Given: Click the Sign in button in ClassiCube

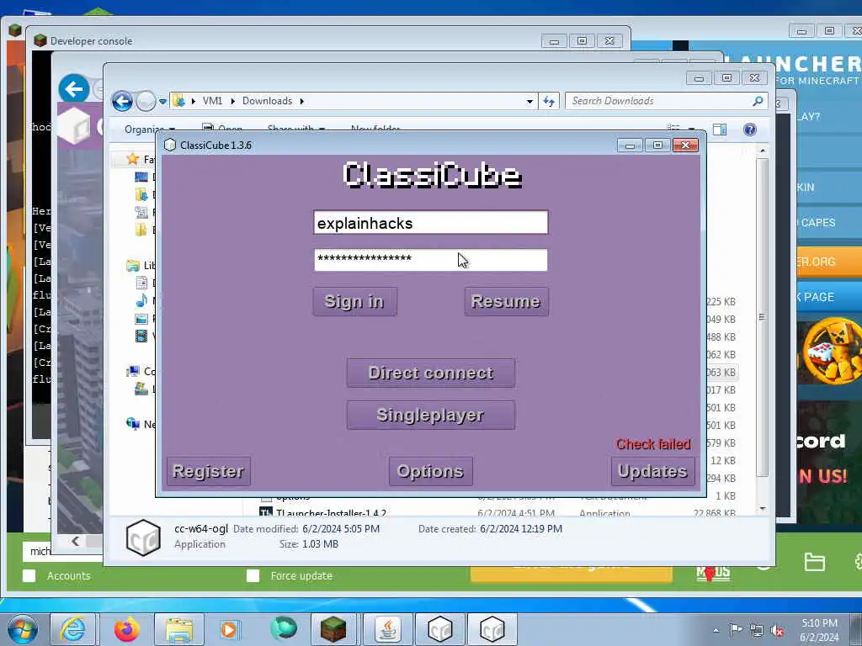Looking at the screenshot, I should pyautogui.click(x=354, y=302).
